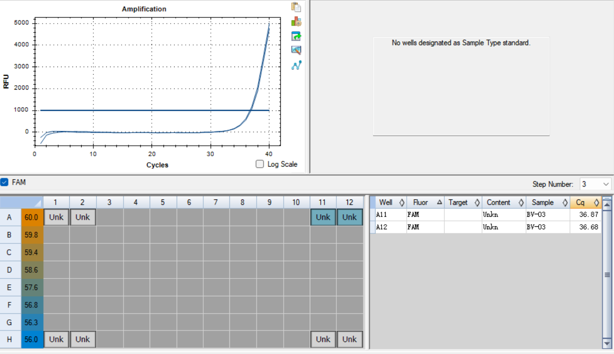Export the amplification chart with green arrow icon
614x354 pixels.
click(296, 36)
